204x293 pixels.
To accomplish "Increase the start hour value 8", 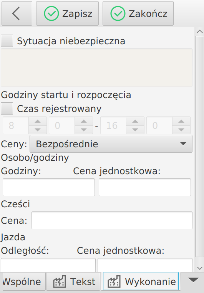I will (x=38, y=121).
